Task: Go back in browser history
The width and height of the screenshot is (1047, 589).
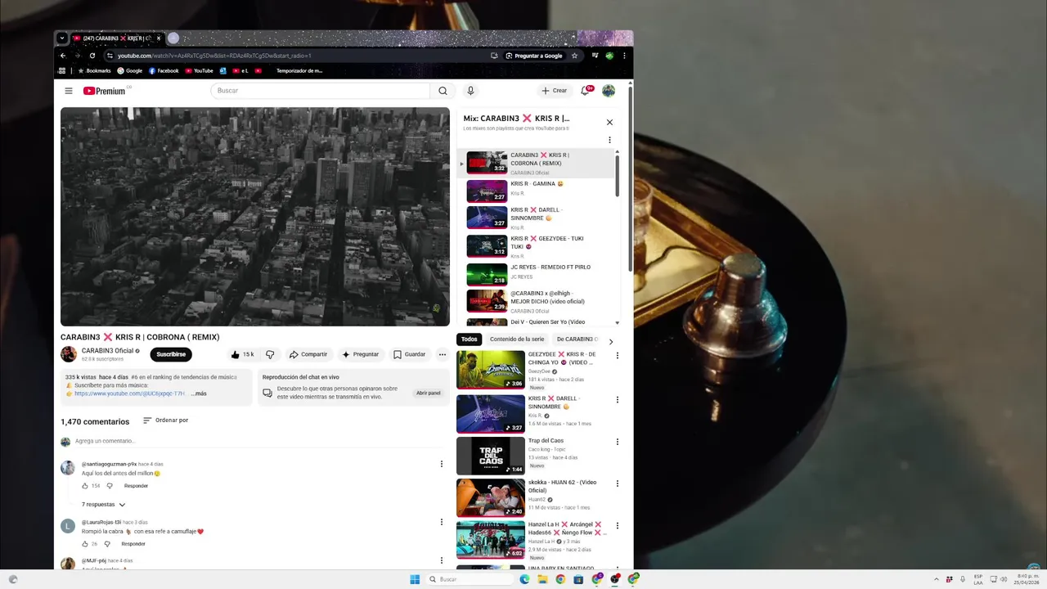Action: [x=63, y=56]
